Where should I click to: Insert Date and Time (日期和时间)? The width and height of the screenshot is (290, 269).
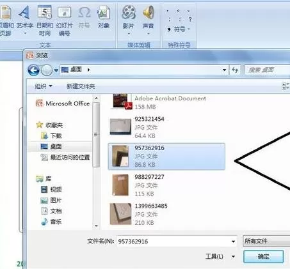45,20
